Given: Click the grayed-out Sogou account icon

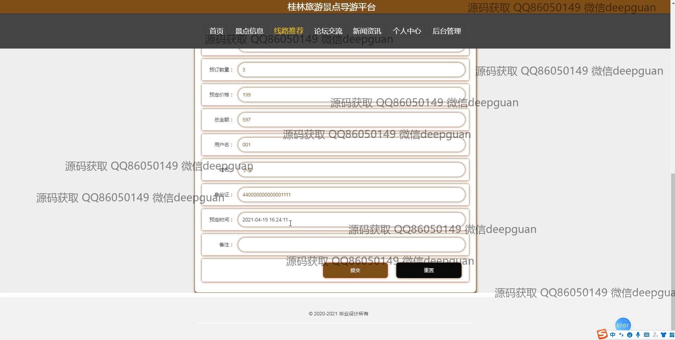Looking at the screenshot, I should (655, 335).
